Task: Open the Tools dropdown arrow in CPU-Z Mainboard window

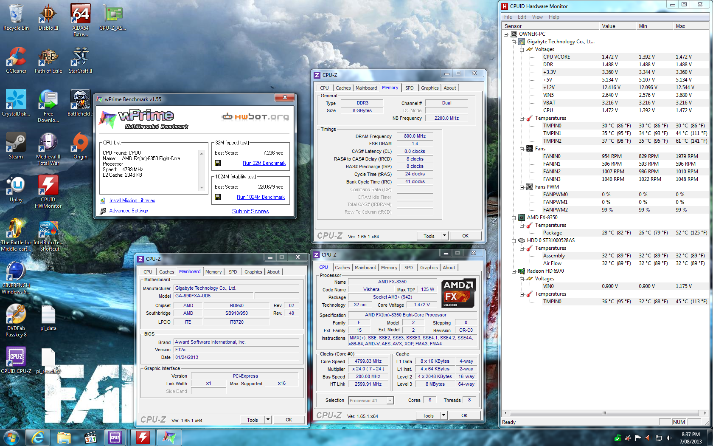Action: pyautogui.click(x=268, y=420)
